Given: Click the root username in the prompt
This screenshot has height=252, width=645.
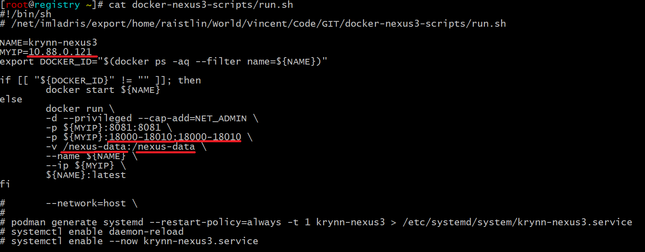Looking at the screenshot, I should point(17,5).
